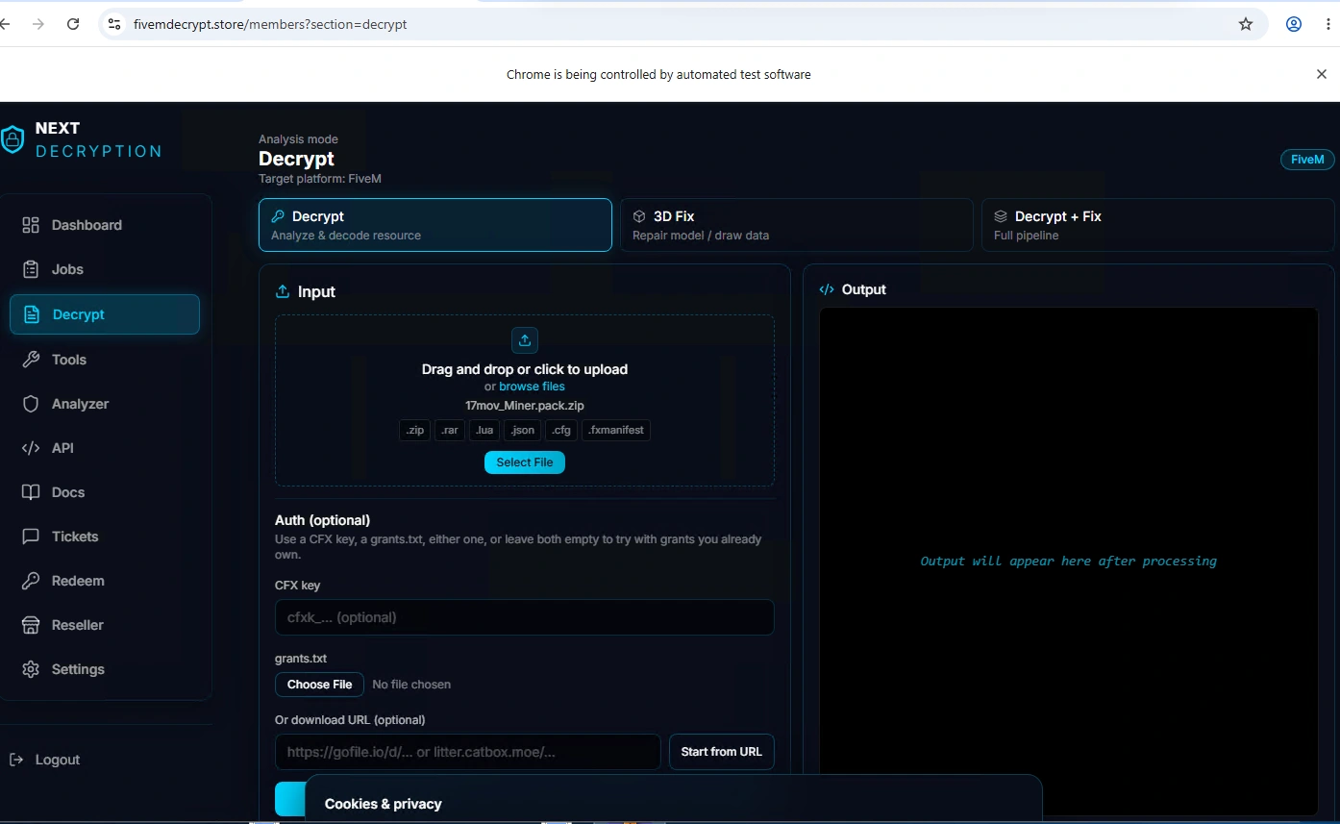Image resolution: width=1340 pixels, height=824 pixels.
Task: Open the Chrome profile avatar icon
Action: [x=1294, y=24]
